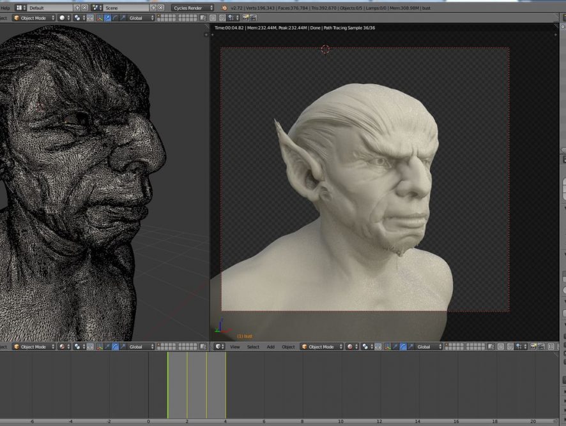The width and height of the screenshot is (566, 426).
Task: Click the green current frame marker in timeline
Action: (168, 383)
